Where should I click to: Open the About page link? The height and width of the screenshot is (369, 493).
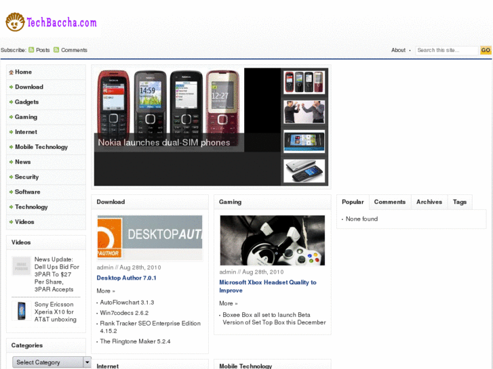tap(398, 50)
